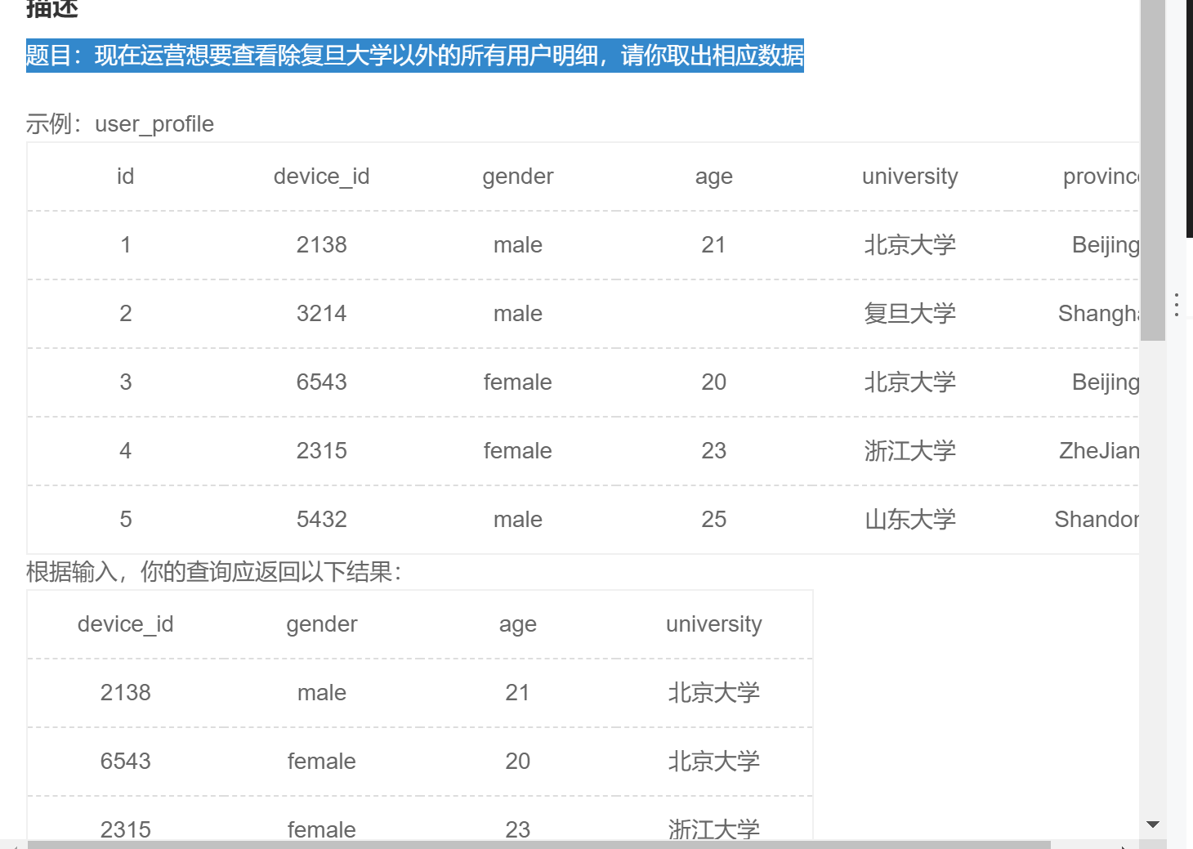Click the vertical three-dot menu icon
This screenshot has width=1193, height=849.
coord(1176,305)
